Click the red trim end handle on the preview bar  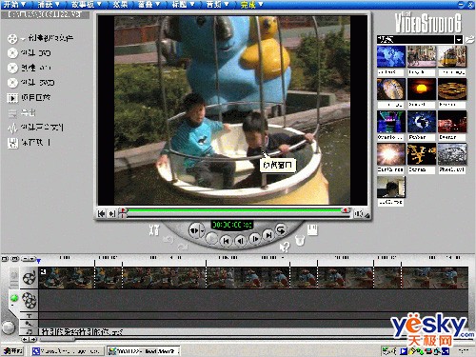point(346,210)
